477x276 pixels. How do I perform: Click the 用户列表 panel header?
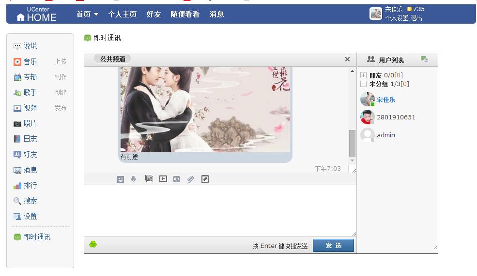click(x=391, y=60)
